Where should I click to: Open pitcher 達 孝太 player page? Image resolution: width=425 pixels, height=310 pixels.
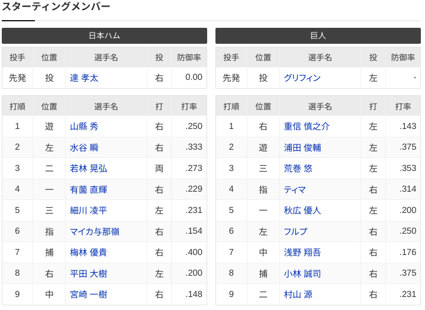point(84,78)
